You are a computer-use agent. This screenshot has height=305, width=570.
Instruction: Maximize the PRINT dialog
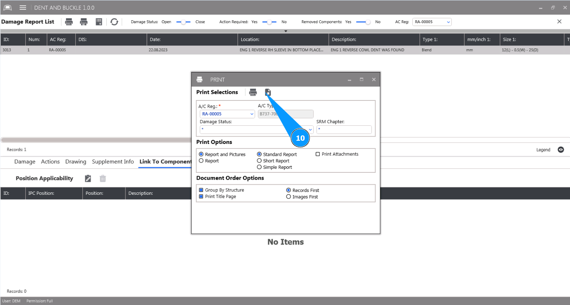[x=361, y=80]
